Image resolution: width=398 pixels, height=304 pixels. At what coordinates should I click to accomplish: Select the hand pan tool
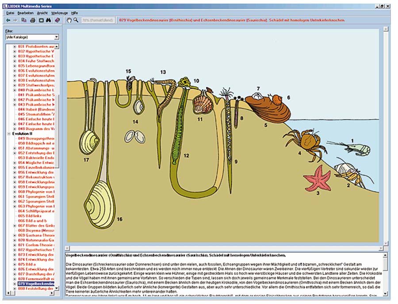(69, 20)
